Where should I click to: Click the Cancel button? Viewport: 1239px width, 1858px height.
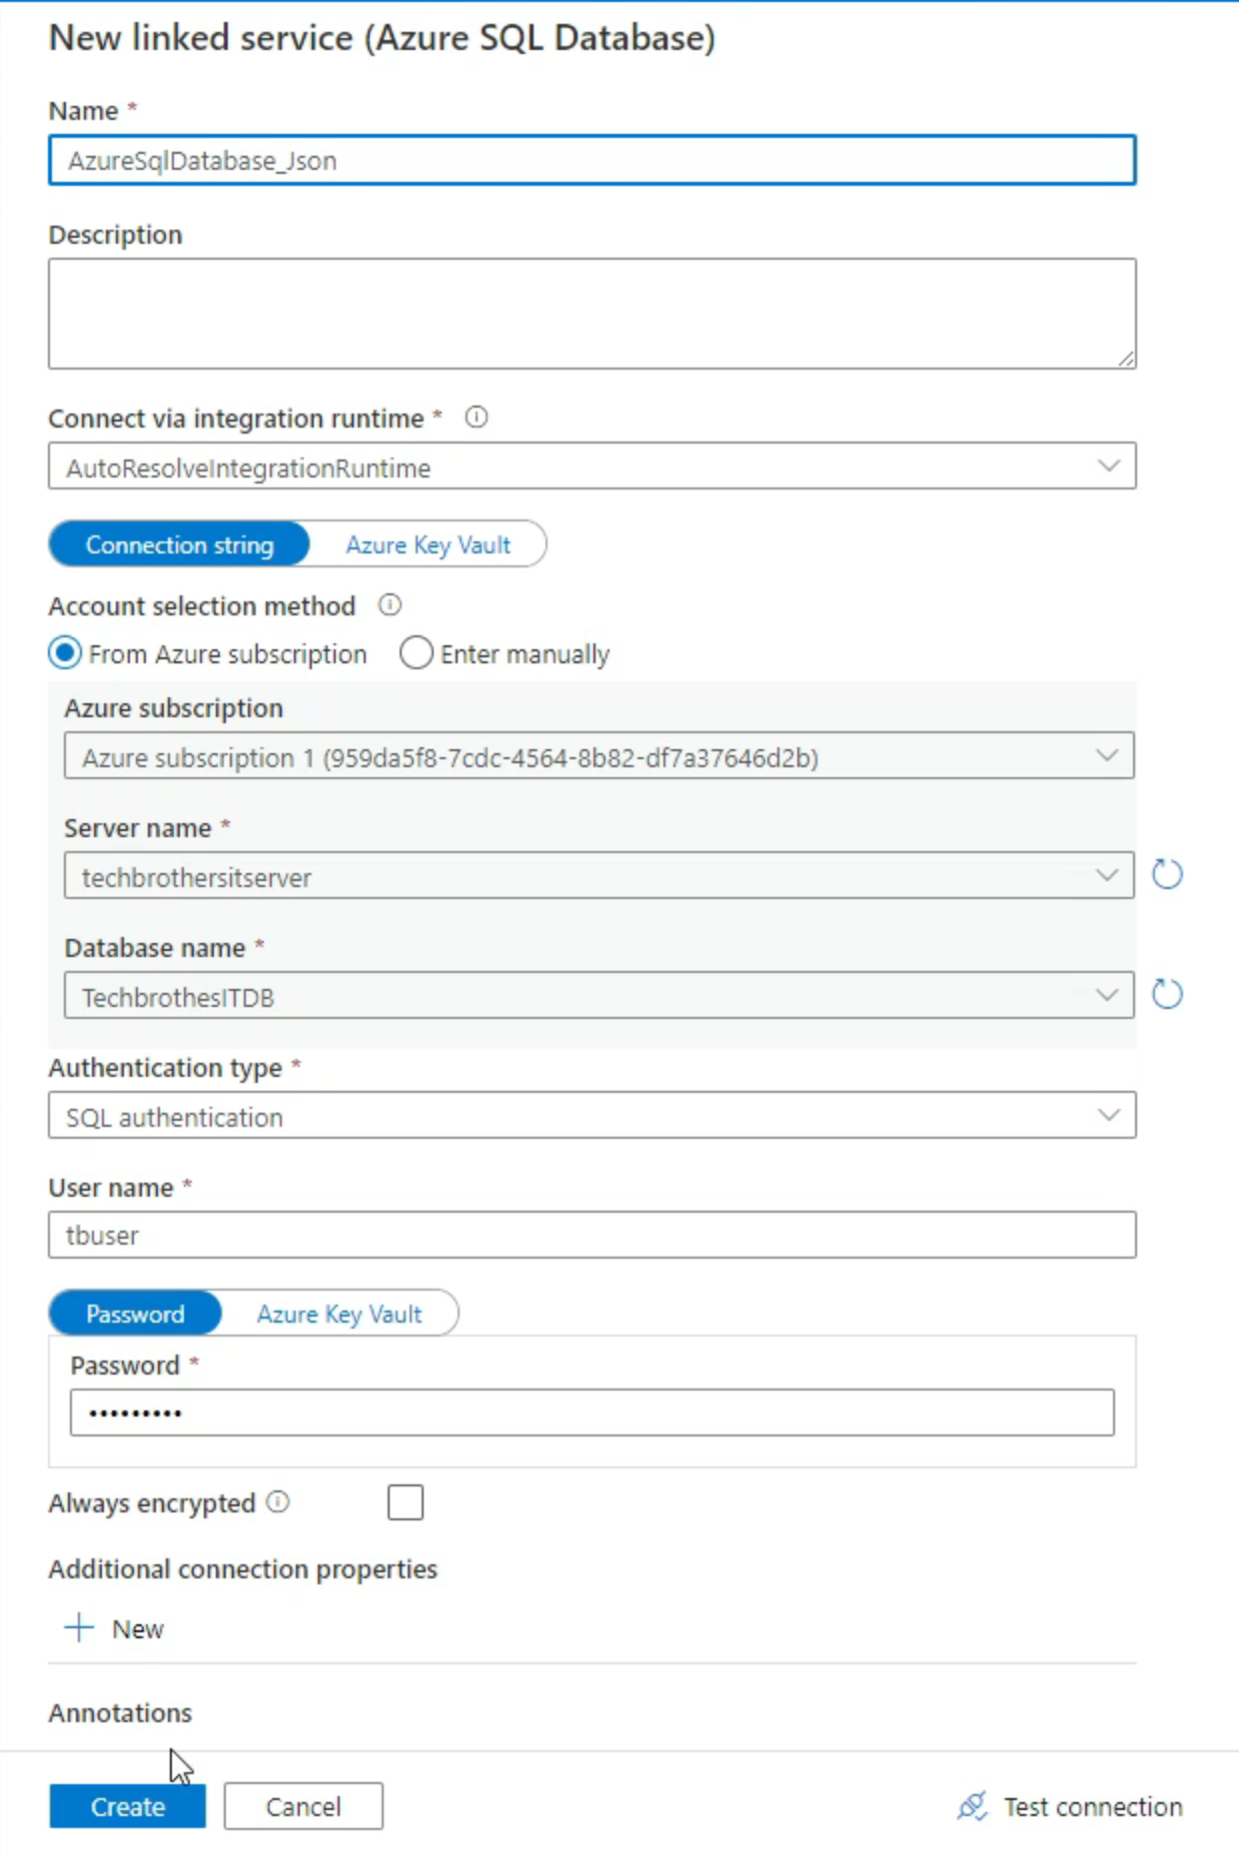[x=303, y=1806]
